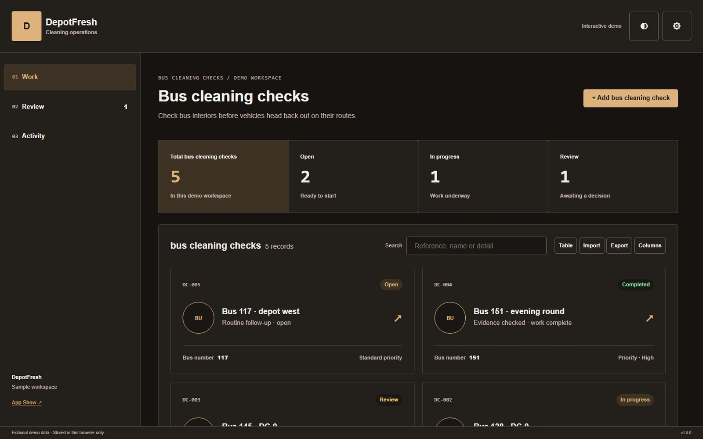Click the Completed status badge on DC-004
Viewport: 703px width, 439px height.
(635, 284)
